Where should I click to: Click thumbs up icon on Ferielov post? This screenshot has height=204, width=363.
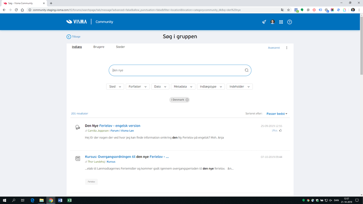tap(281, 130)
